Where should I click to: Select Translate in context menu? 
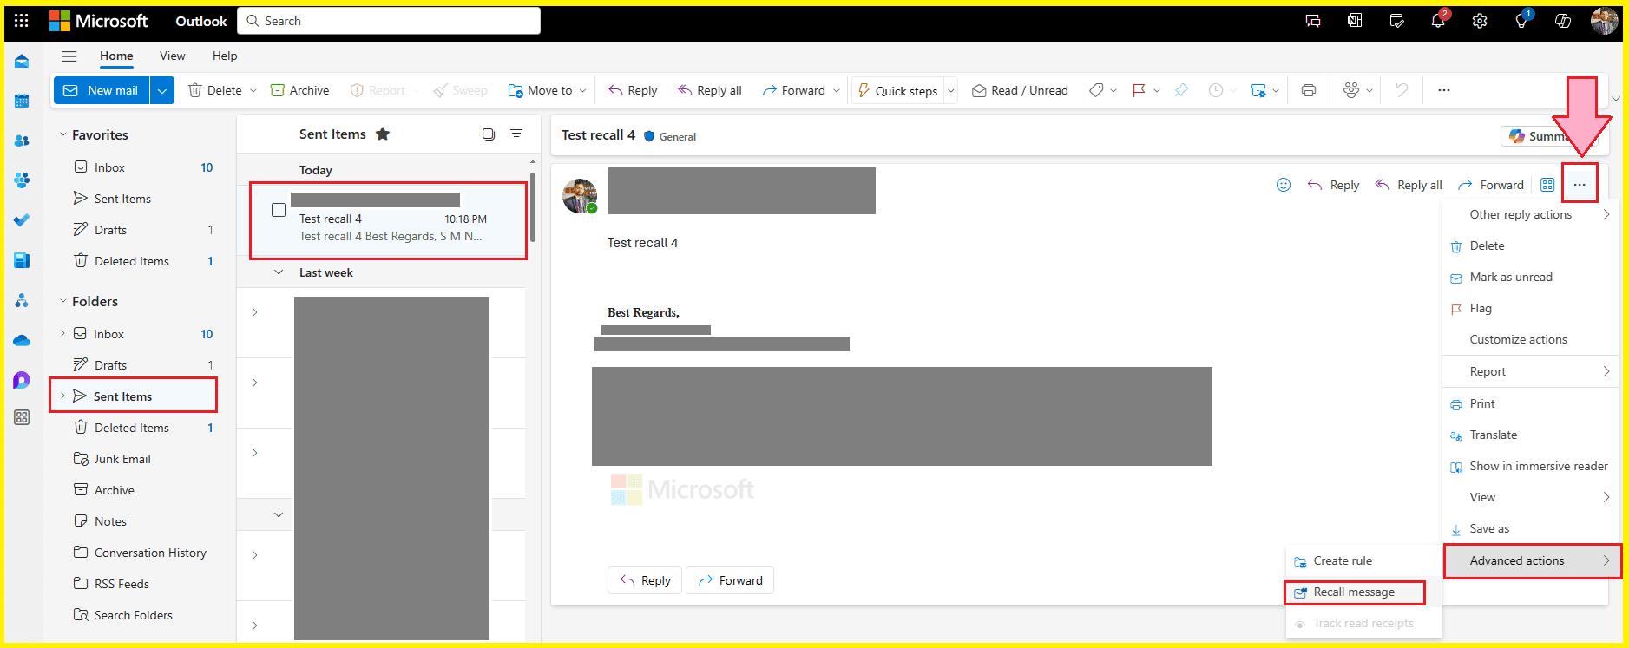coord(1529,435)
